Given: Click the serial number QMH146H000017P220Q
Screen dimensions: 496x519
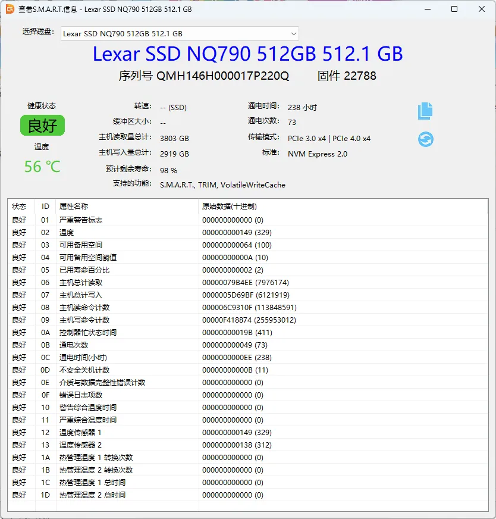Looking at the screenshot, I should (x=223, y=76).
